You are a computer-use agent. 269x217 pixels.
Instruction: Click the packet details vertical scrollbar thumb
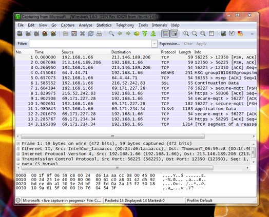(x=254, y=152)
